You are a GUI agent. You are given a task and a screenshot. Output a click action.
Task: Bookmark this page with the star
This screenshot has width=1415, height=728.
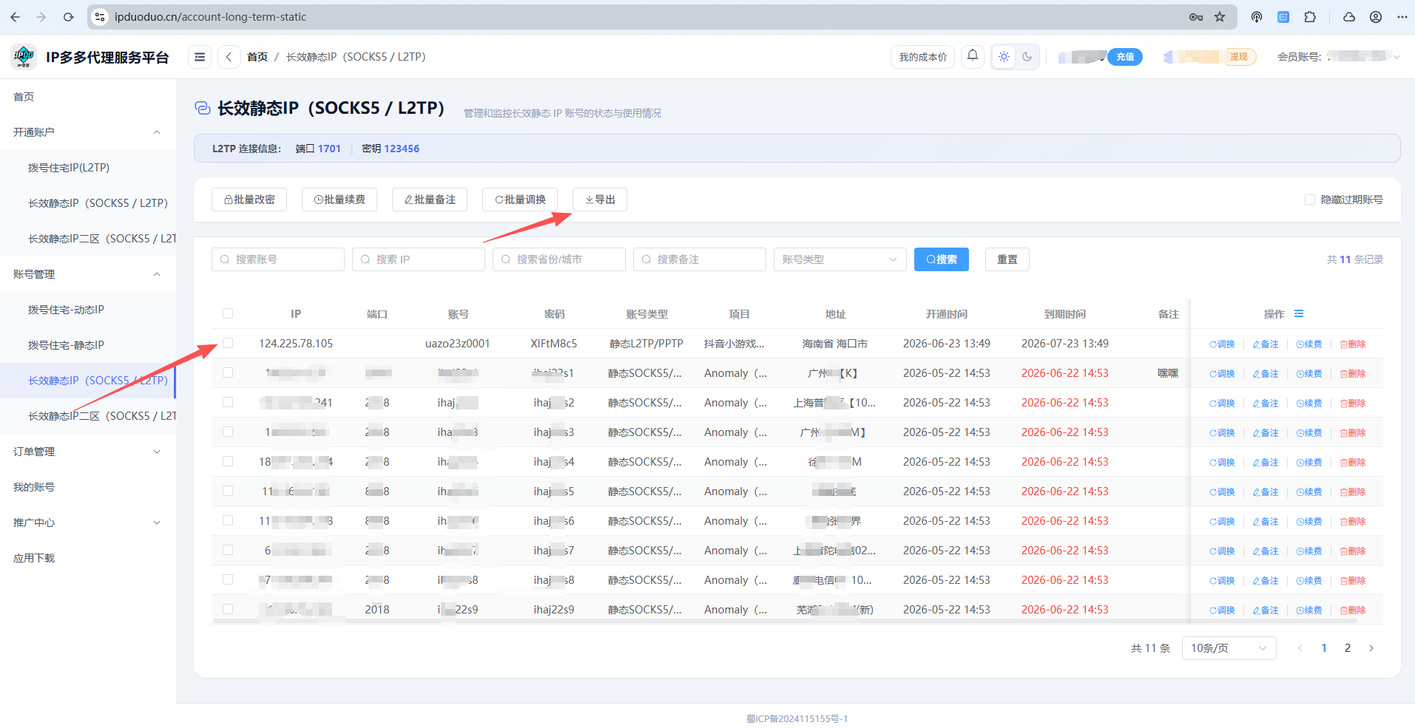pyautogui.click(x=1220, y=17)
